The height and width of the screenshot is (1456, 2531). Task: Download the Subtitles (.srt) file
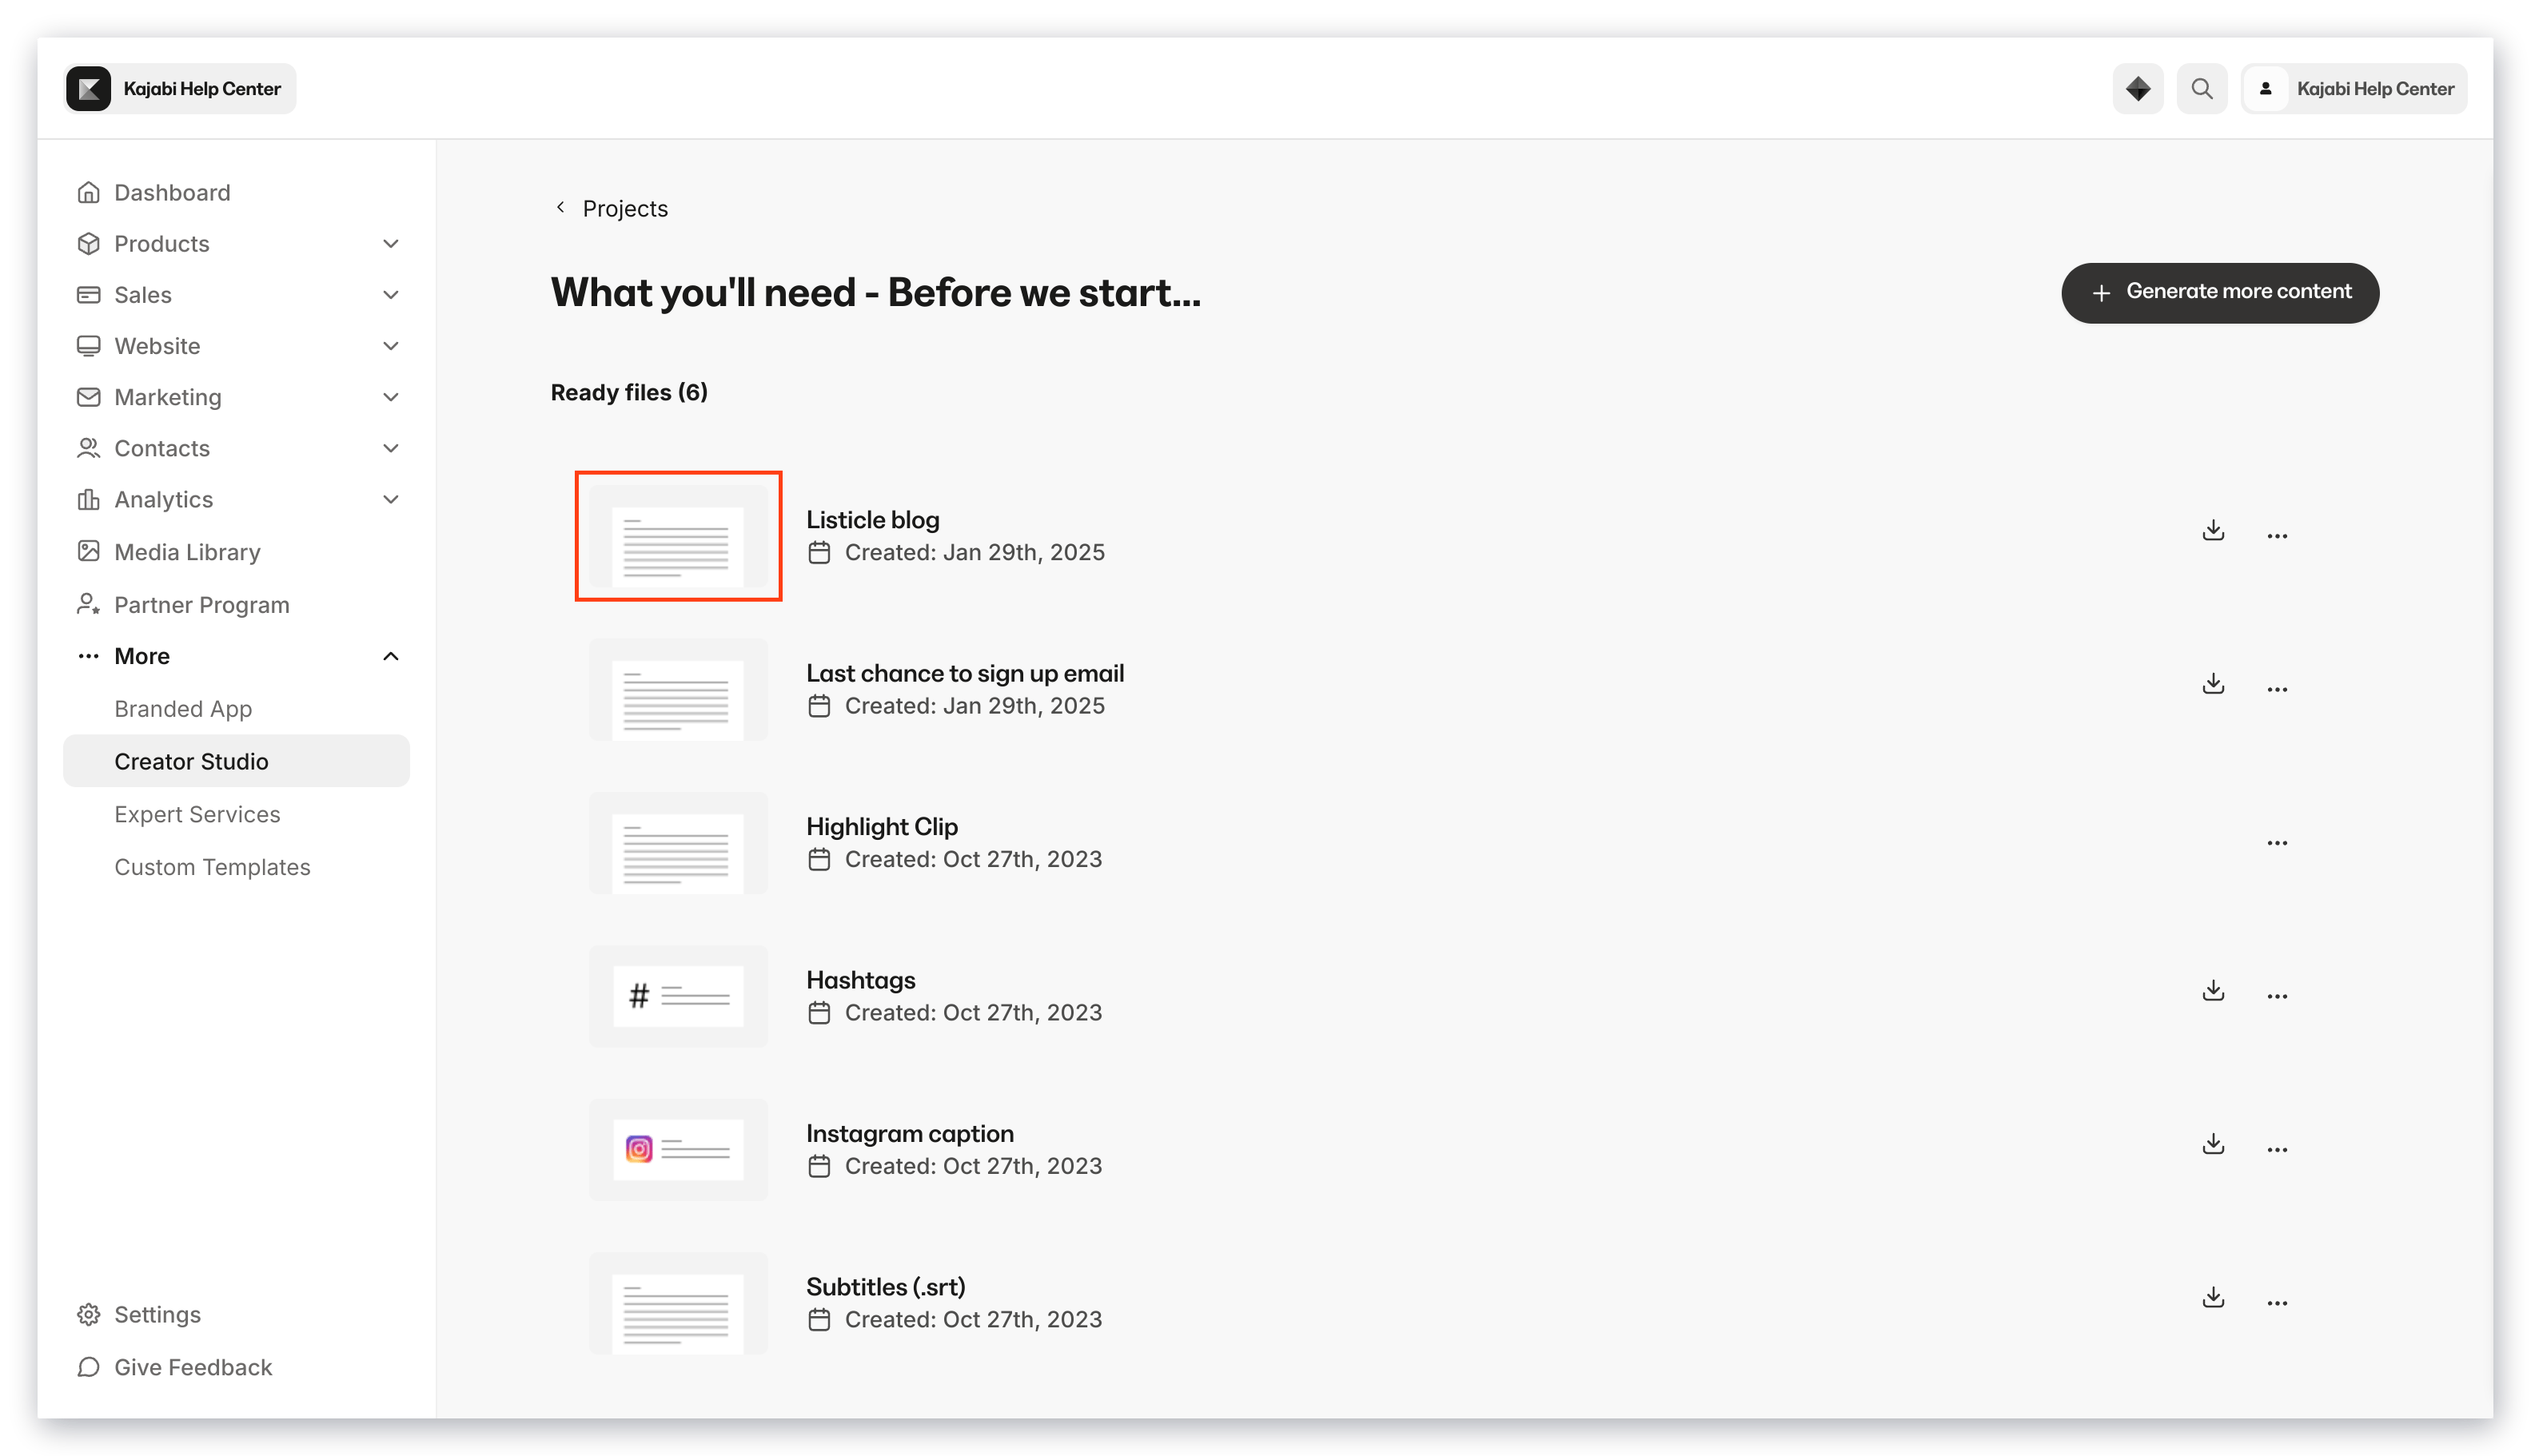[2213, 1297]
